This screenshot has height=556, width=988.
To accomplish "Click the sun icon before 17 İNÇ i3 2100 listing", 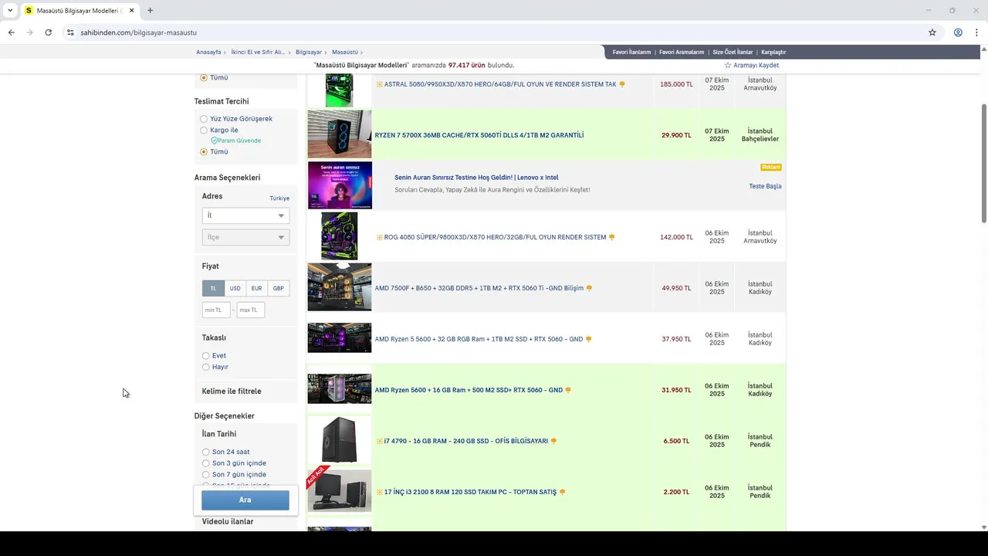I will [x=379, y=492].
